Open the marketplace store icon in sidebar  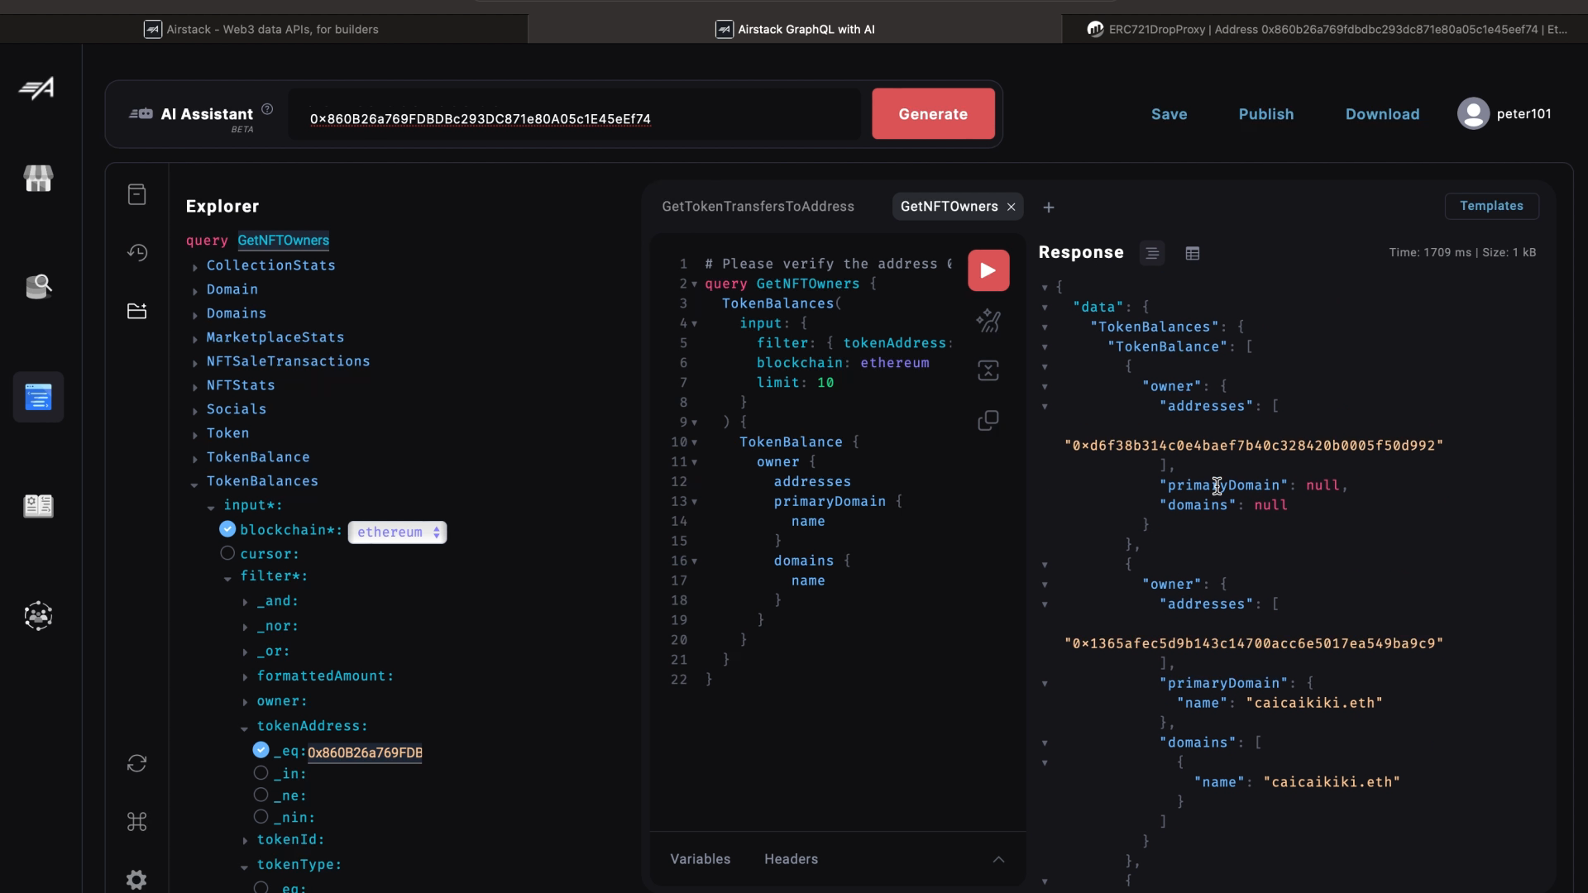(38, 178)
